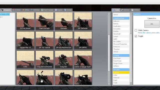The height and width of the screenshot is (90, 160).
Task: Pick the Finger Poser tool
Action: click(121, 63)
